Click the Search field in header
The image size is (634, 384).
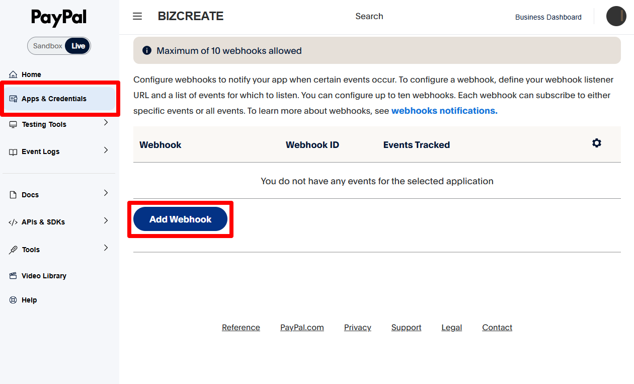pyautogui.click(x=369, y=17)
